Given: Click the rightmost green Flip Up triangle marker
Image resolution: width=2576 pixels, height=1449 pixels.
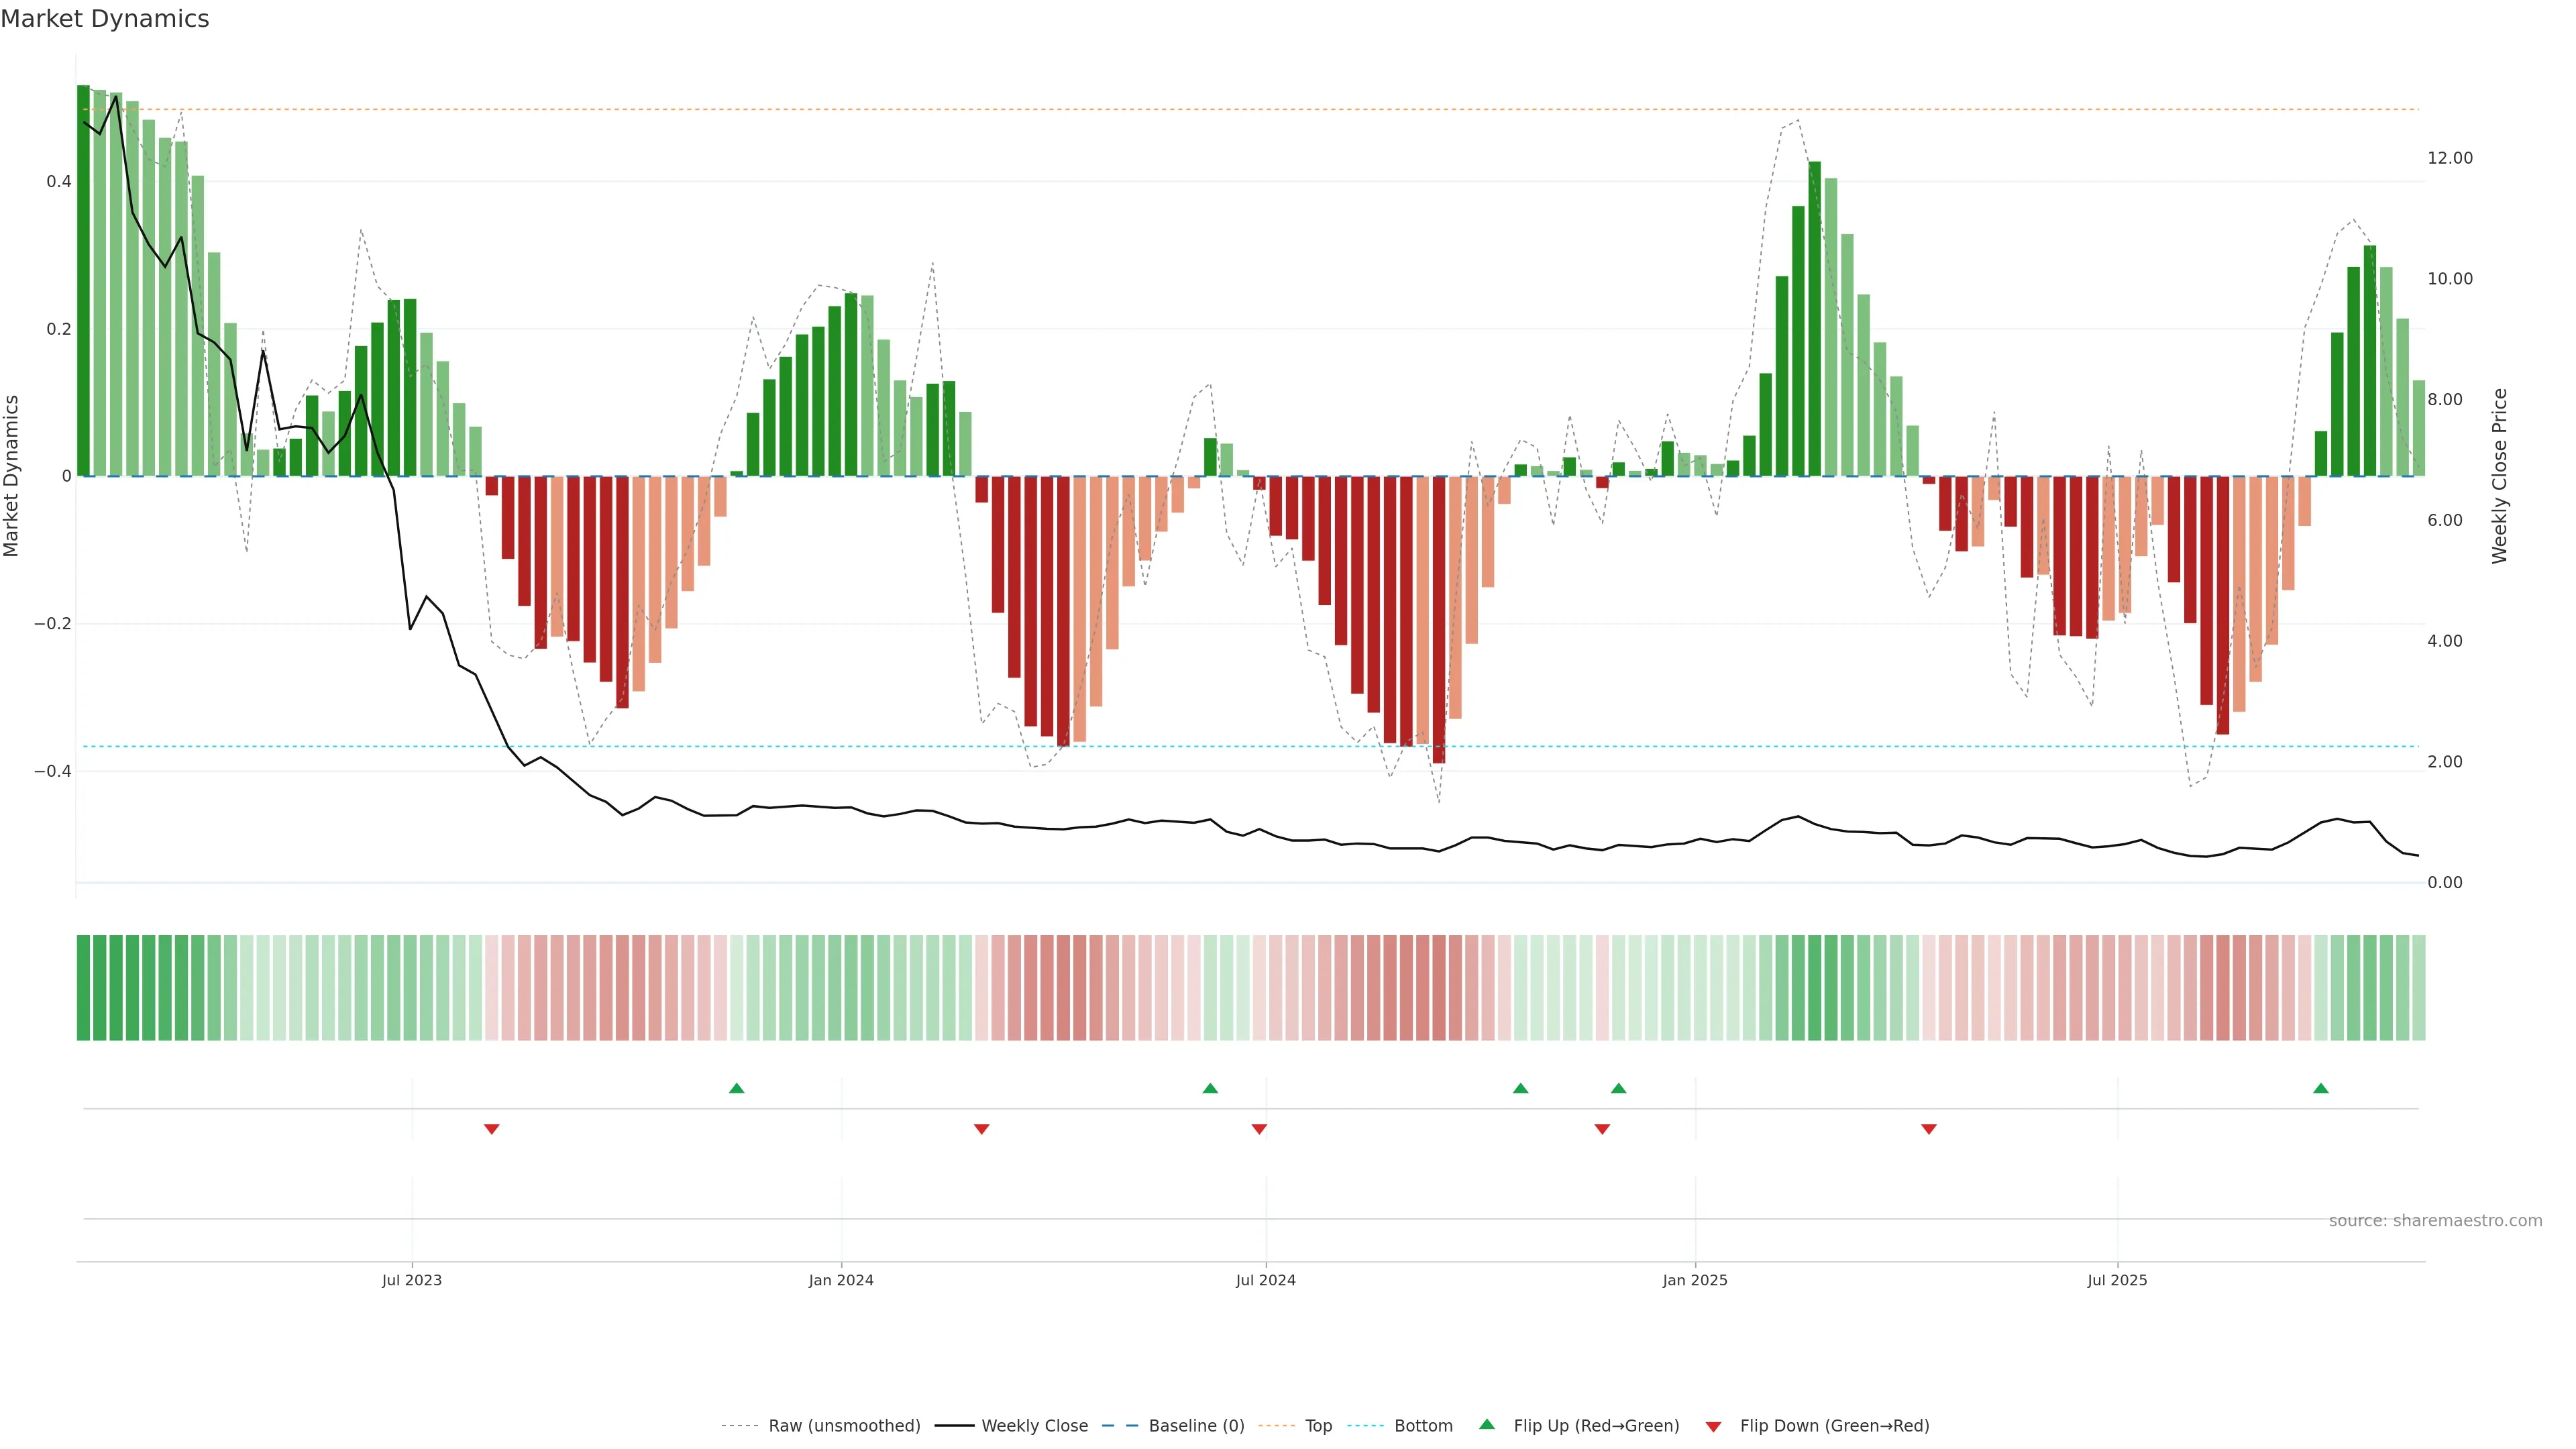Looking at the screenshot, I should [2321, 1088].
